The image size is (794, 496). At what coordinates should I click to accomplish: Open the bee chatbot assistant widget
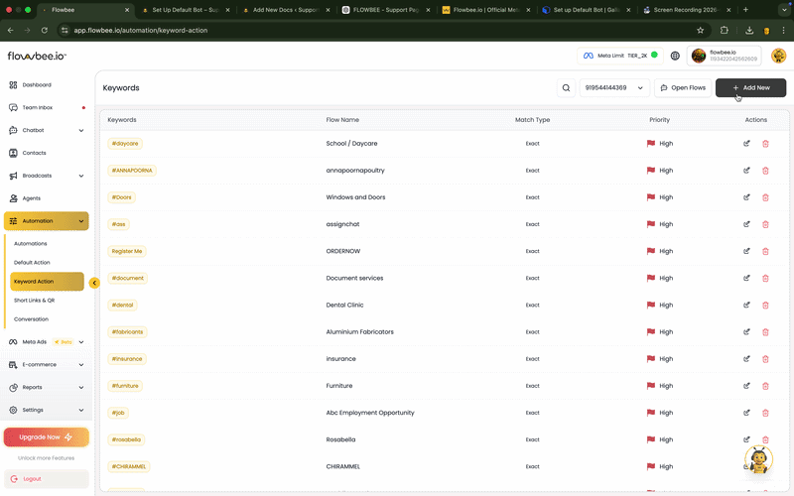point(759,460)
